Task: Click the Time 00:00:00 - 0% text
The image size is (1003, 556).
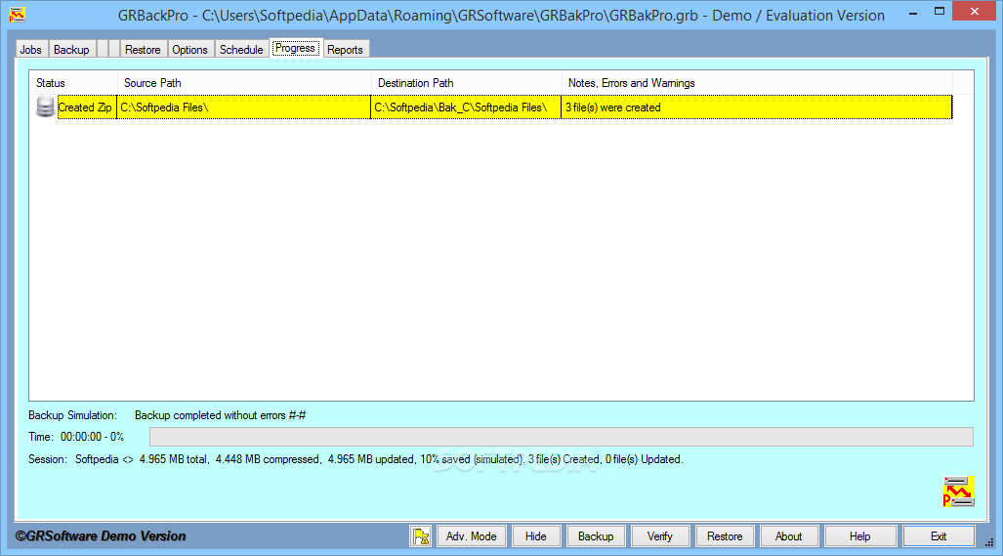Action: [76, 437]
